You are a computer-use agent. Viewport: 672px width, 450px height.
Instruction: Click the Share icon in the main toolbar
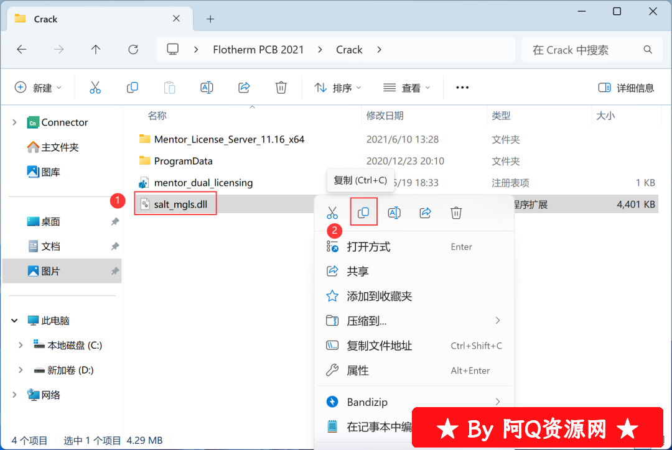coord(245,88)
